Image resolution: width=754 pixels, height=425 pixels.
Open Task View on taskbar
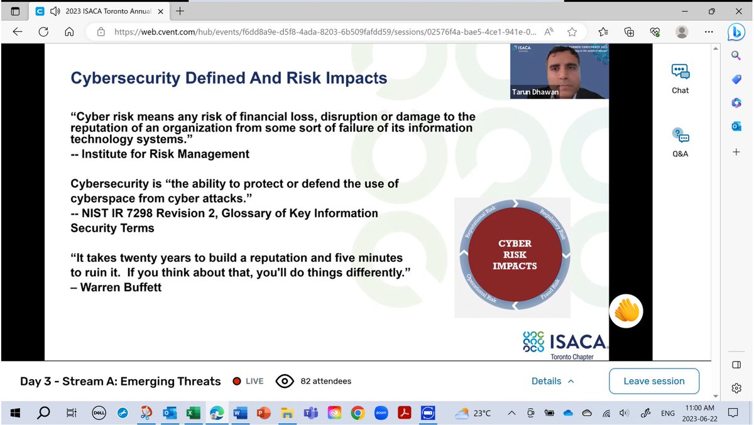(71, 413)
